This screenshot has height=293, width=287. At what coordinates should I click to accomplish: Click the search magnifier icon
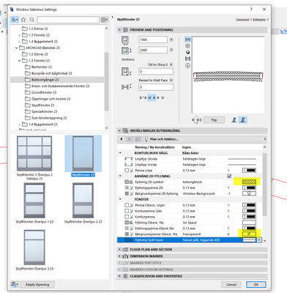(x=31, y=20)
